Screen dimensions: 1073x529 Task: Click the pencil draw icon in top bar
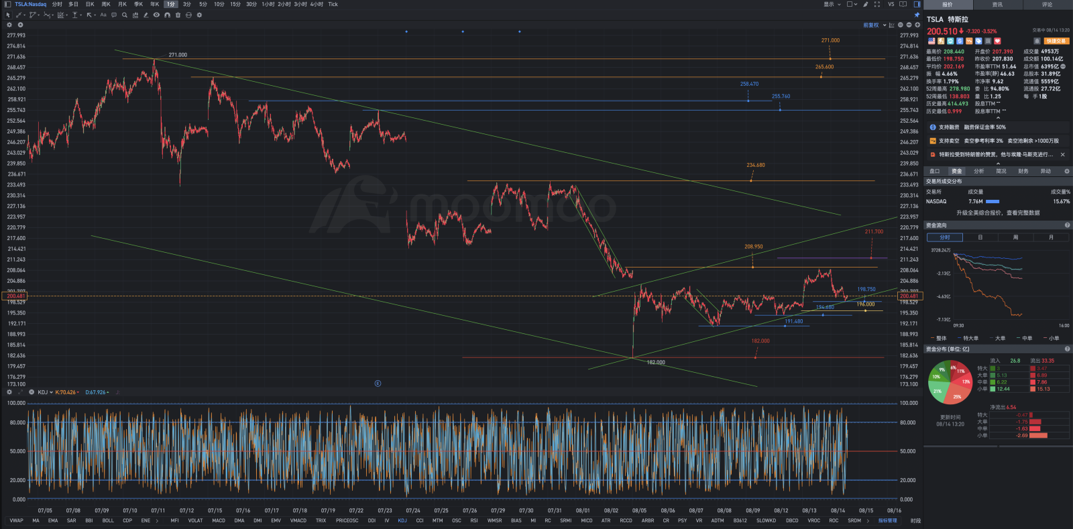tap(865, 4)
